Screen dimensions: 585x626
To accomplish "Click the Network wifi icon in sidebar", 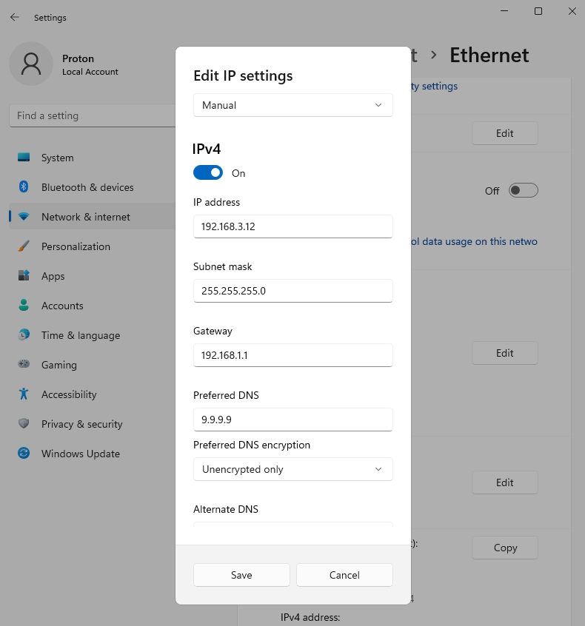I will tap(24, 217).
